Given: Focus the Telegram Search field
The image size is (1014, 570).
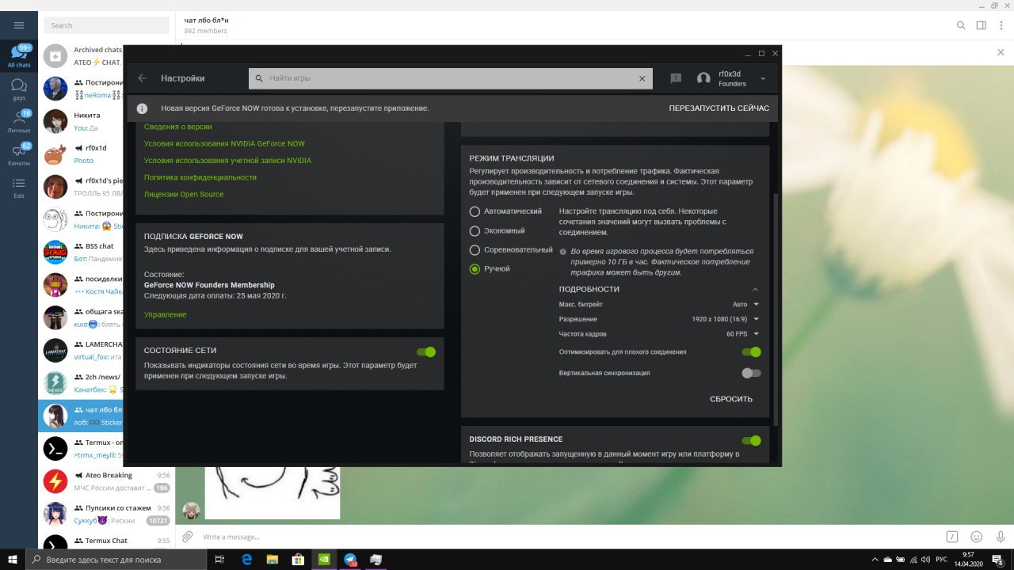Looking at the screenshot, I should tap(107, 25).
